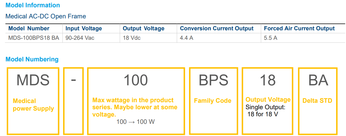
Task: Click the "Model Numbering" heading
Action: pos(32,59)
